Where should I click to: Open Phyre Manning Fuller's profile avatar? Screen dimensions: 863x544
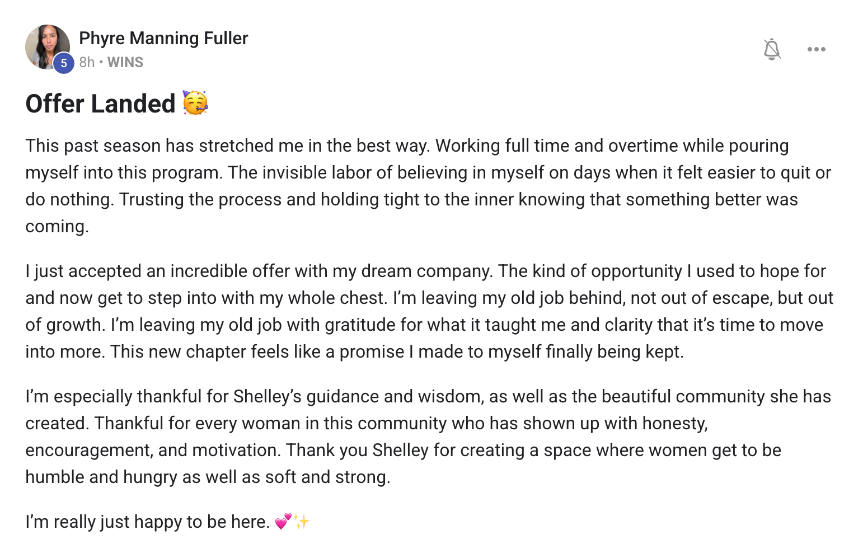click(x=47, y=47)
